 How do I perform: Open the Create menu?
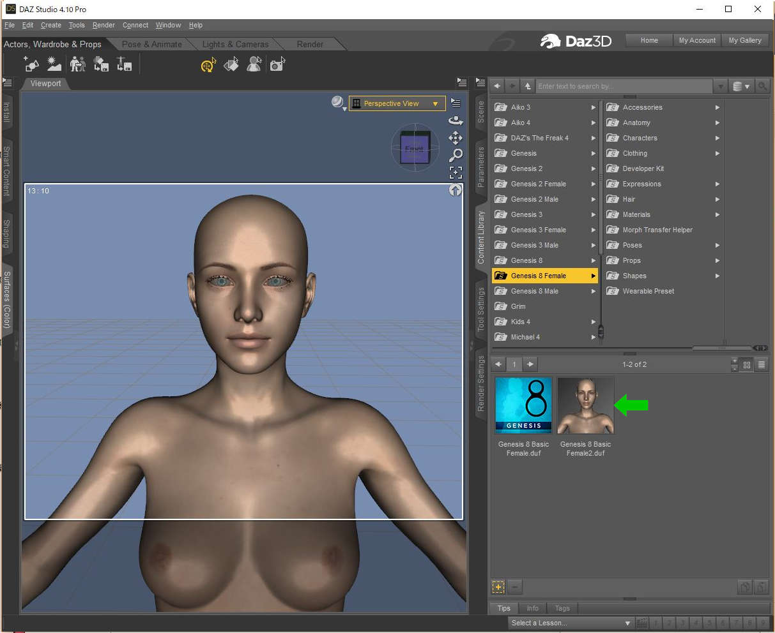click(51, 26)
